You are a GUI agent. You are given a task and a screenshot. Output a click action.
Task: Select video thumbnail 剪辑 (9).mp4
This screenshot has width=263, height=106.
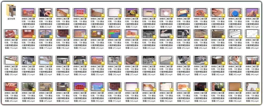click(166, 13)
